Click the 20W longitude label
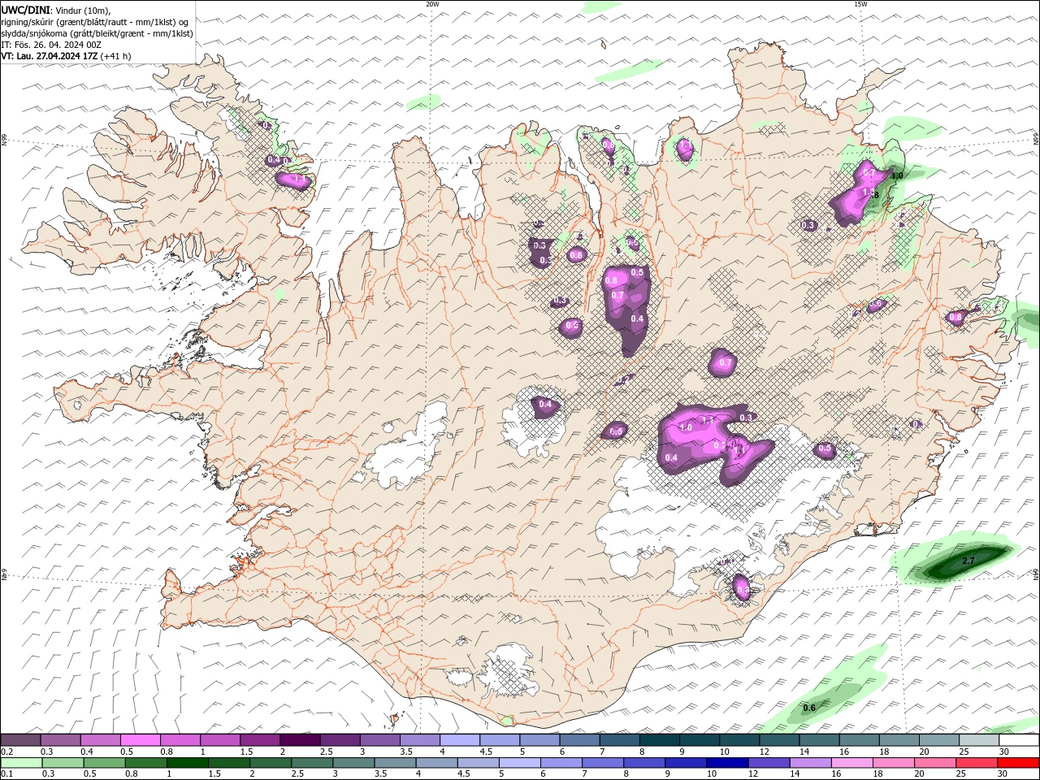Image resolution: width=1040 pixels, height=780 pixels. click(x=432, y=4)
